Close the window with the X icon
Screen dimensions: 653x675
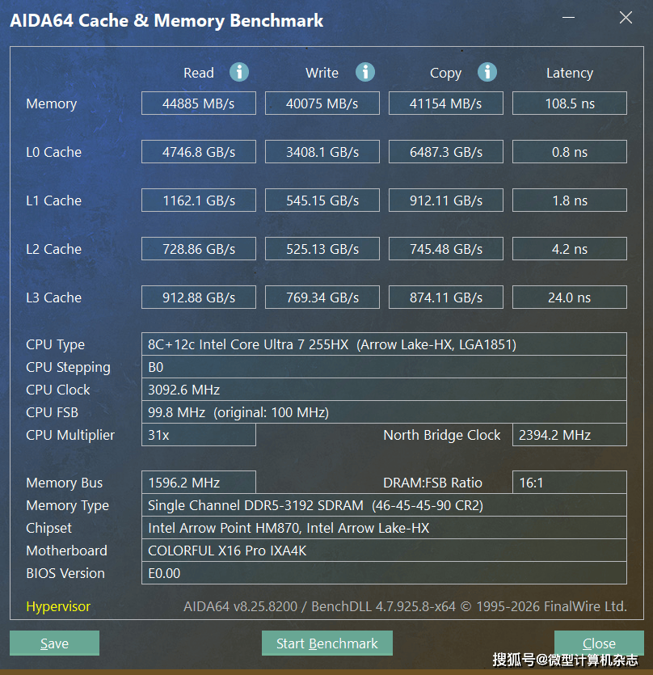pyautogui.click(x=626, y=17)
